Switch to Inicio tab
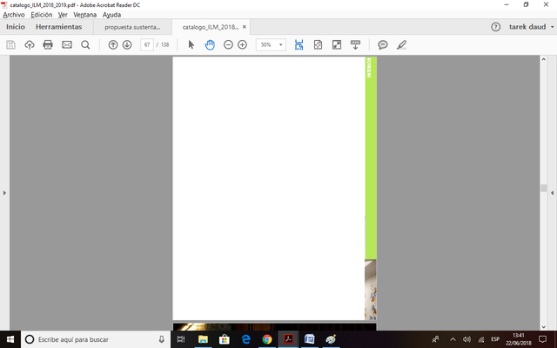Screen dimensions: 557x348 [16, 27]
